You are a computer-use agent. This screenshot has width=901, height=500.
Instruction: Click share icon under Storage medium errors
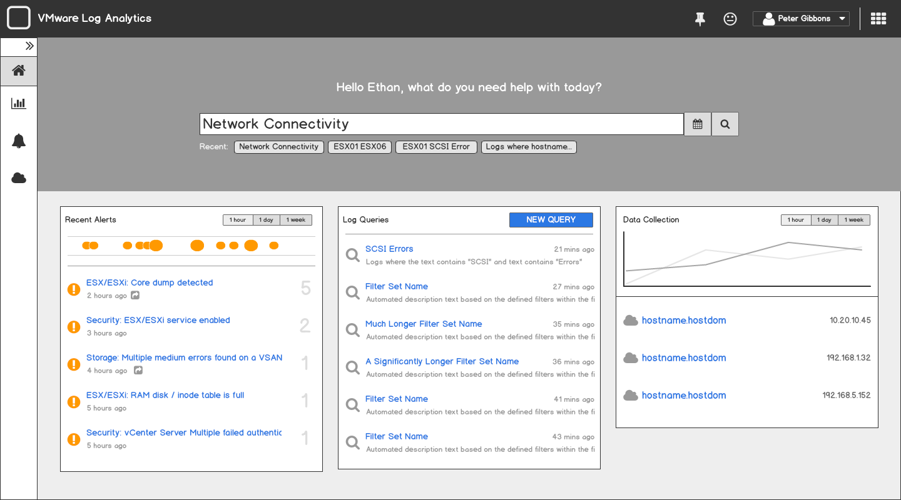138,371
